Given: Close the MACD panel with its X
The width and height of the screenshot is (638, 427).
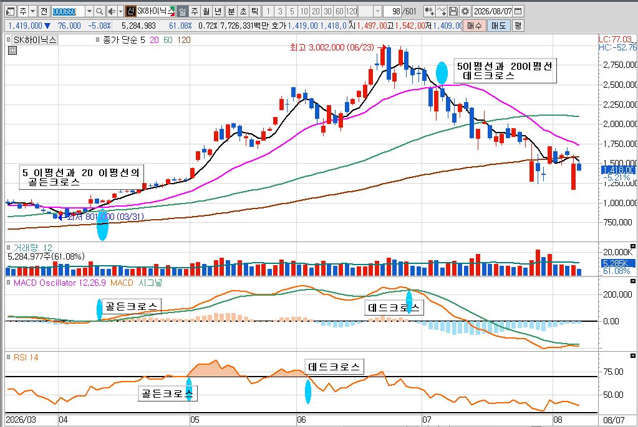Looking at the screenshot, I should point(633,281).
